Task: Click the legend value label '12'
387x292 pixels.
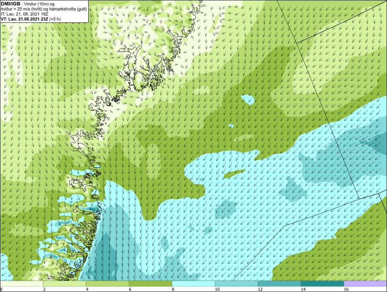Action: click(x=260, y=289)
